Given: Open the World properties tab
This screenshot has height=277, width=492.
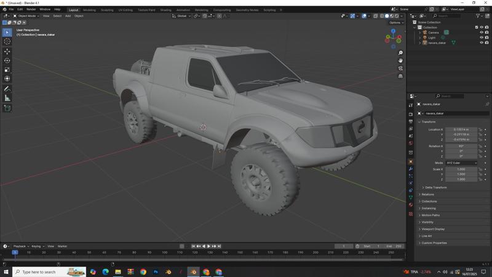Looking at the screenshot, I should coord(411,143).
